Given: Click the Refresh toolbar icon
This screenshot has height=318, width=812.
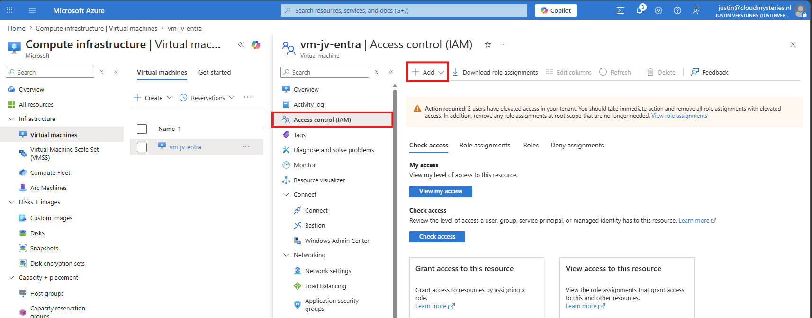Looking at the screenshot, I should pyautogui.click(x=615, y=72).
